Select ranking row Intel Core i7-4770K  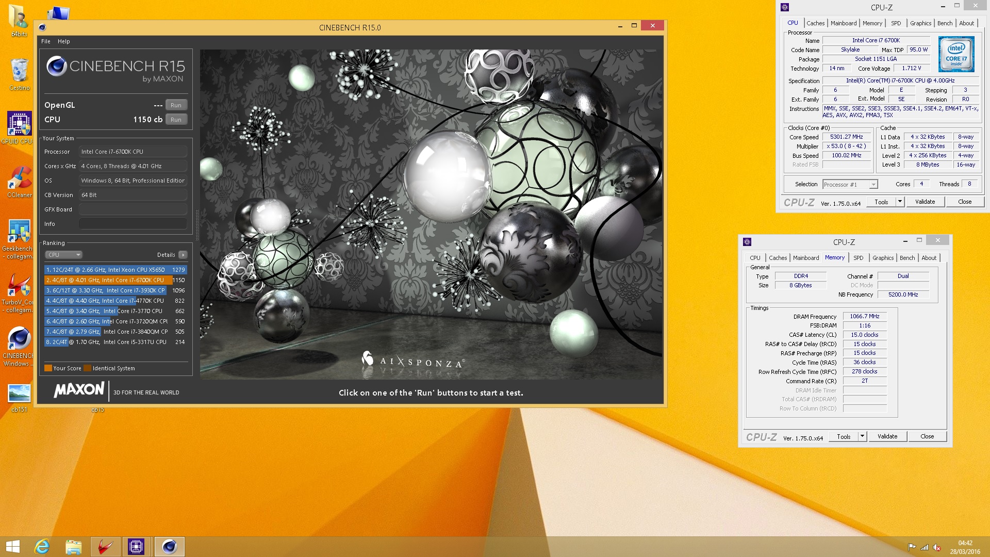[x=115, y=301]
